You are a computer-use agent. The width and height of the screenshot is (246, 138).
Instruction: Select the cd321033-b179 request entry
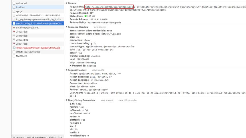coord(38,15)
